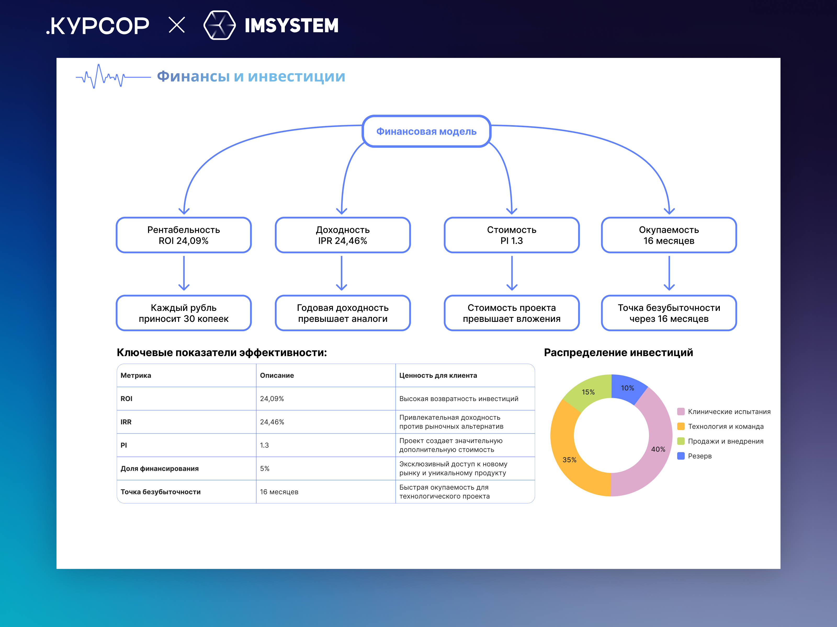Click the arrow below Окупаемость box
Viewport: 837px width, 627px height.
point(669,273)
